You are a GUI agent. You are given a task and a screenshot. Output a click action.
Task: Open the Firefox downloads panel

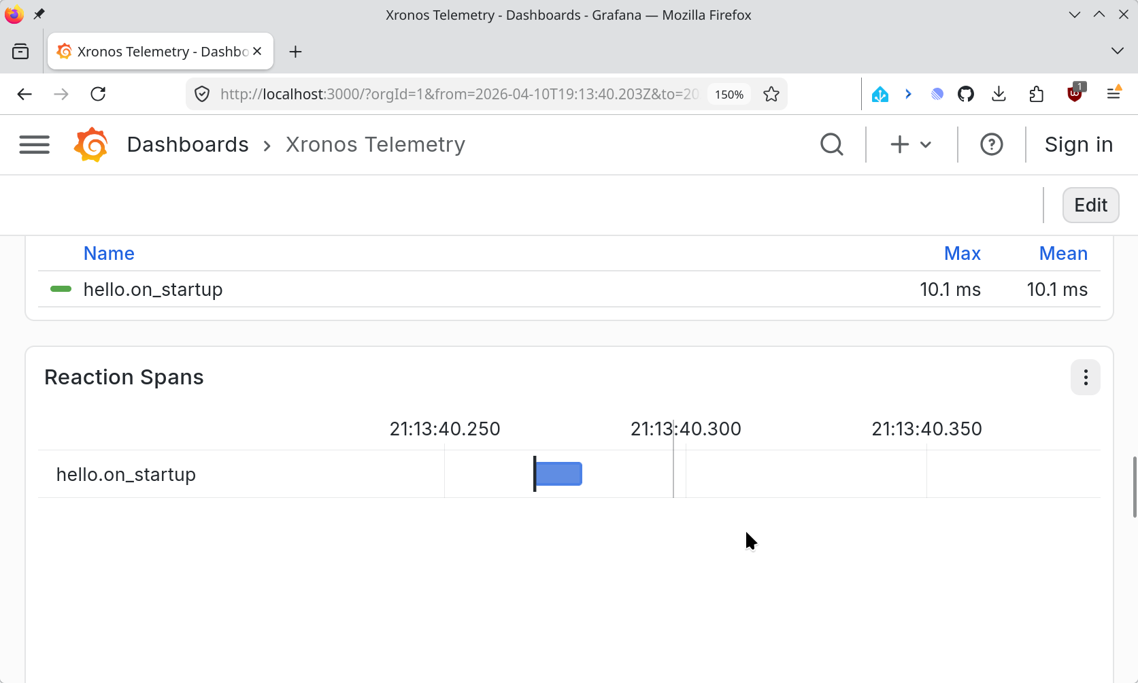click(999, 95)
